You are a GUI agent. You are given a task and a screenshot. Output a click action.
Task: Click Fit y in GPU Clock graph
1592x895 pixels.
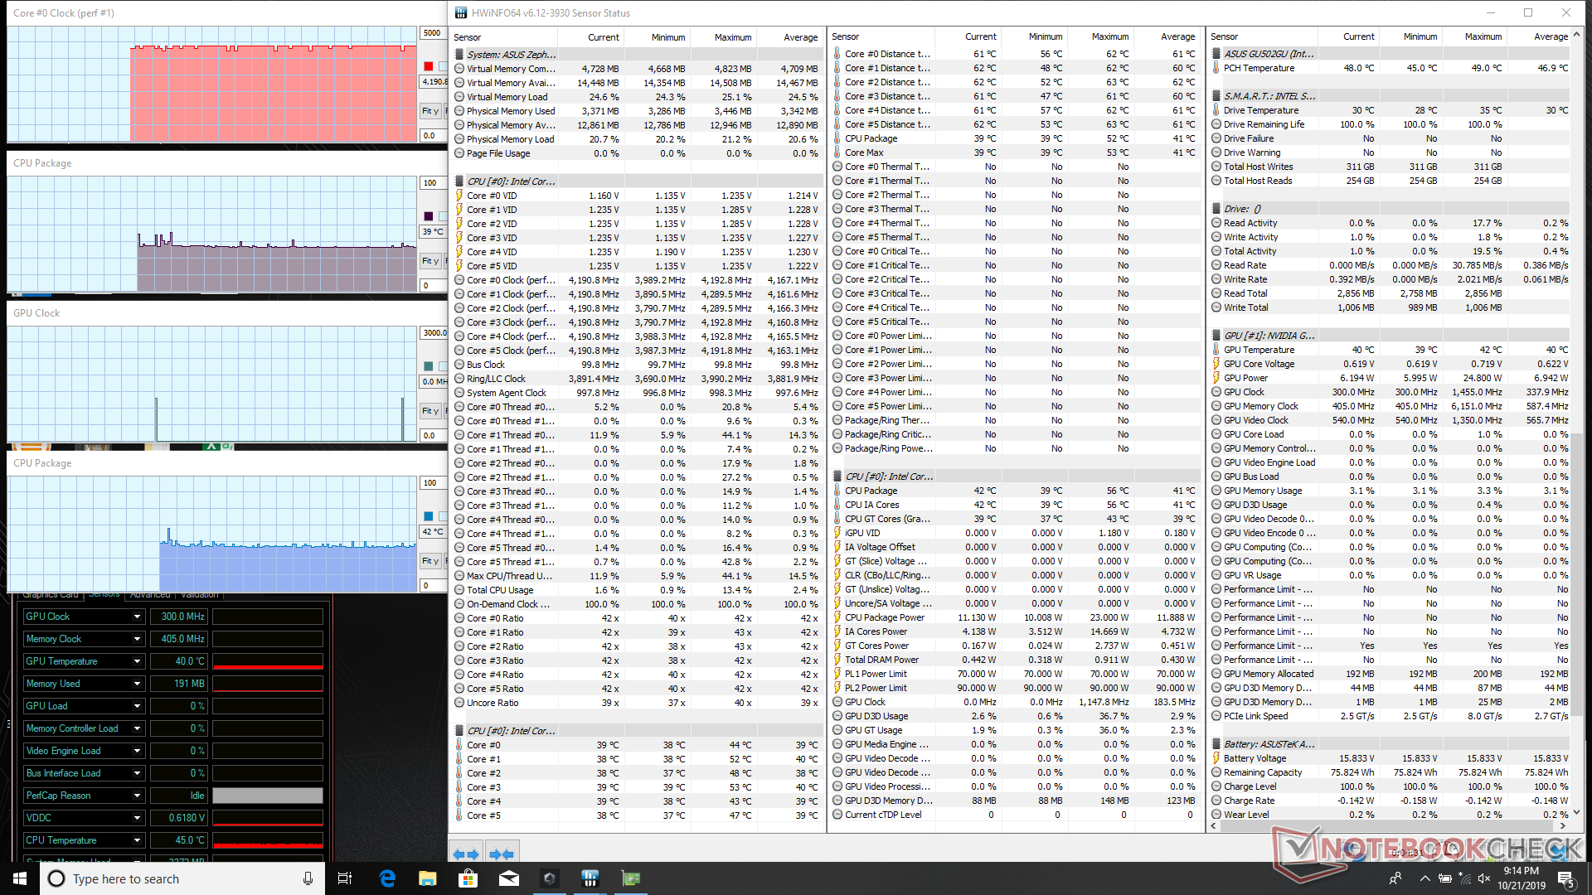click(430, 411)
